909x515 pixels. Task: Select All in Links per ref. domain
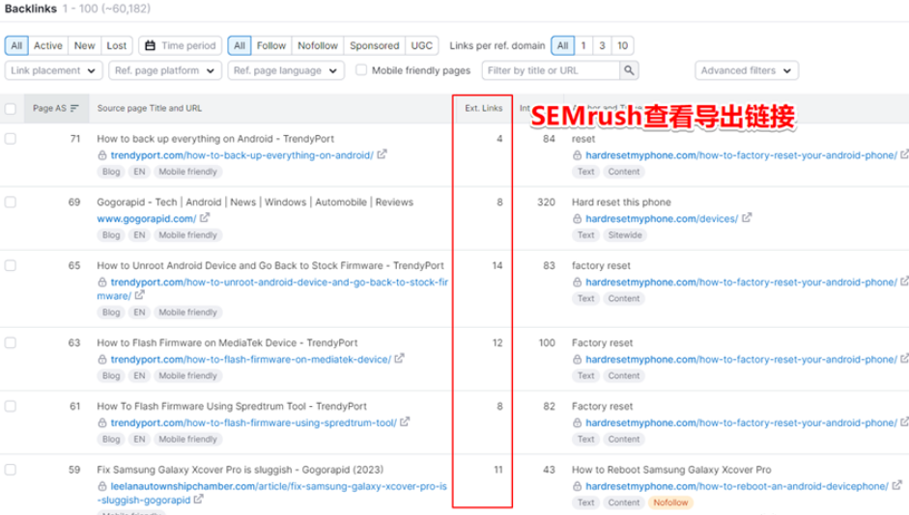tap(562, 45)
